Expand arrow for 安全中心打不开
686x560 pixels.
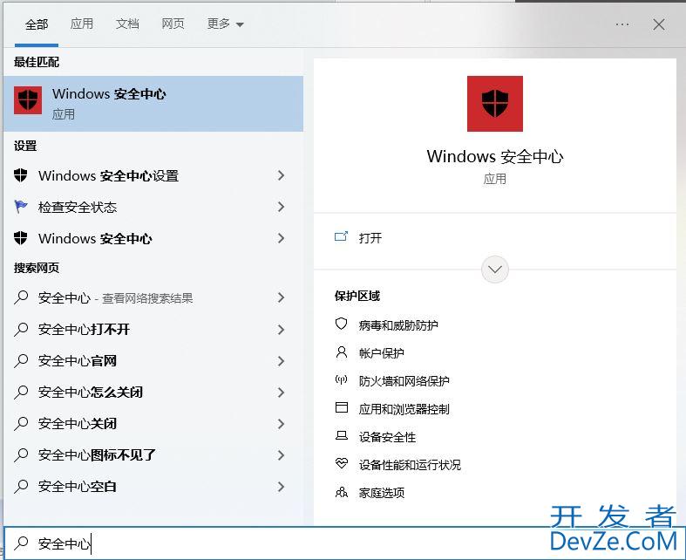281,329
